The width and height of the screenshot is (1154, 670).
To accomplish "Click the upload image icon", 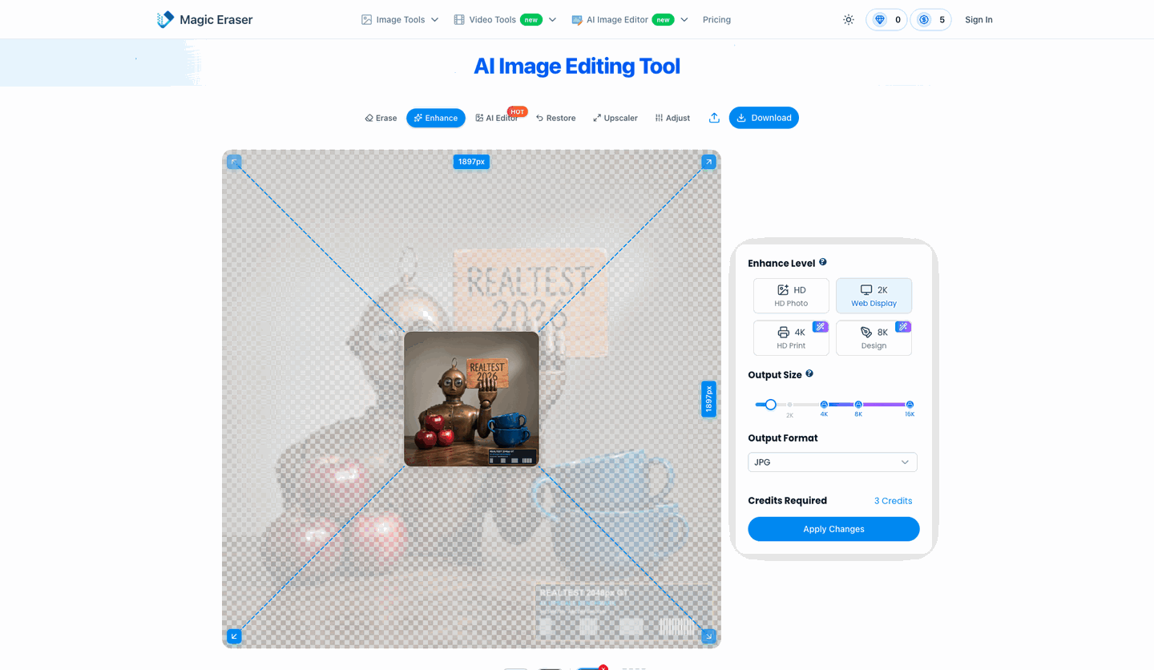I will click(x=714, y=118).
